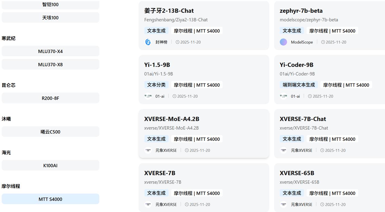Click the clock icon on Yi-1.5-9B card
Screen dimensions: 385x212
[174, 96]
